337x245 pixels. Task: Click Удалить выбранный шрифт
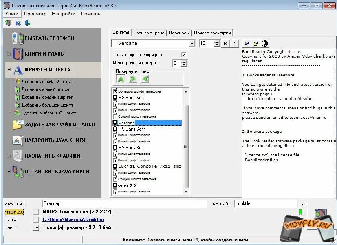[49, 113]
